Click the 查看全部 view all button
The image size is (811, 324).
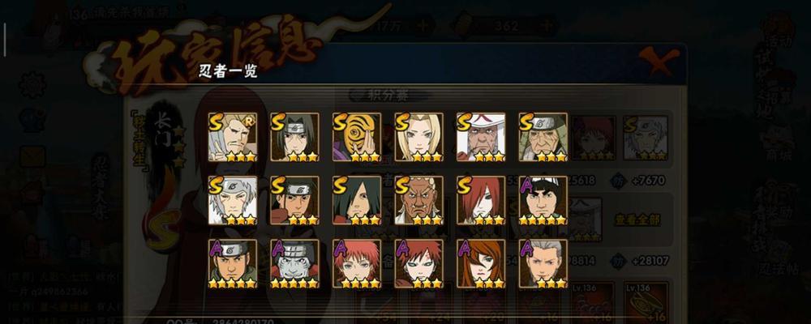point(637,220)
